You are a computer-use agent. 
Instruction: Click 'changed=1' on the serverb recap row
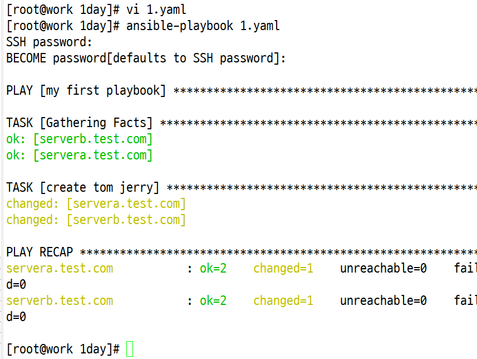click(283, 300)
